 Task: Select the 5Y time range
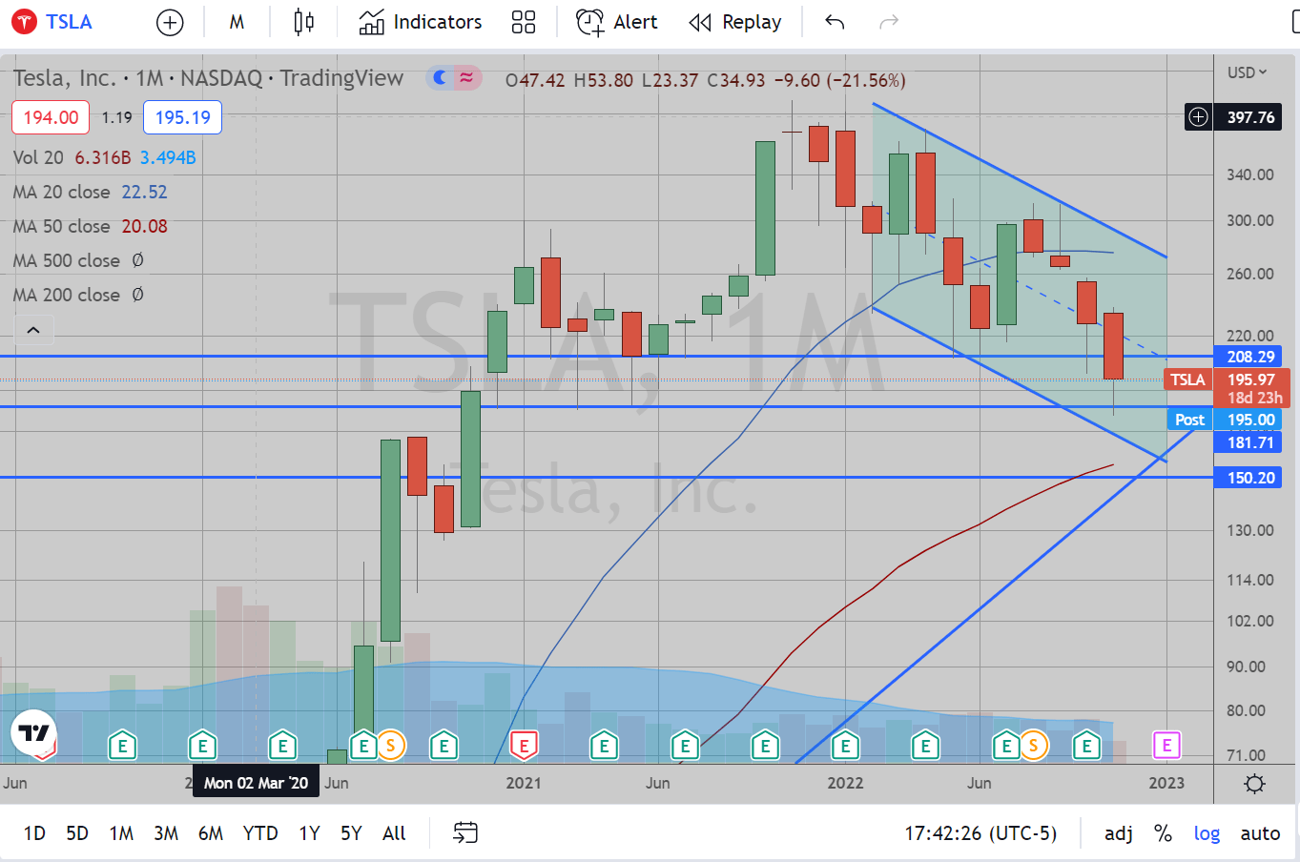pyautogui.click(x=351, y=833)
